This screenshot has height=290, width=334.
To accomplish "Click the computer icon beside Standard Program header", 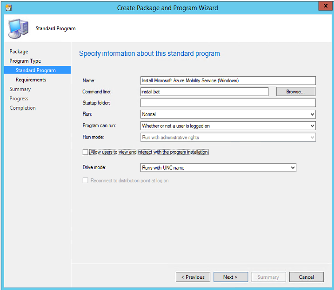I will click(18, 28).
